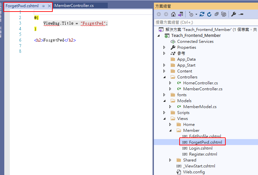Toggle pin on the ForgetPwd.cshtml tab
This screenshot has width=258, height=175.
[43, 6]
